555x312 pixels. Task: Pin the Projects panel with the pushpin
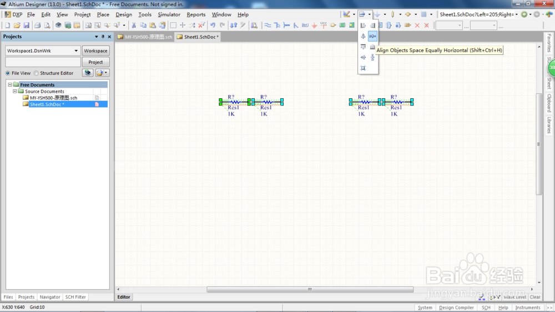coord(103,37)
